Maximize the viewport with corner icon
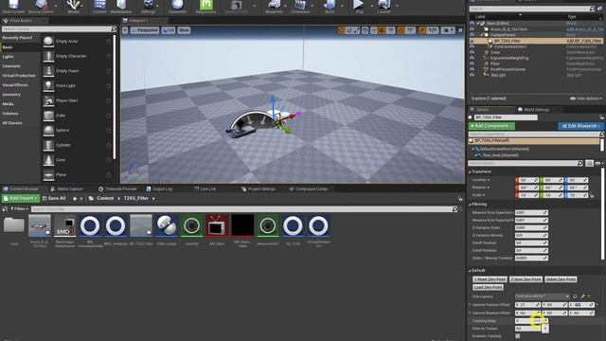Screen dimensions: 606x341 [460, 30]
